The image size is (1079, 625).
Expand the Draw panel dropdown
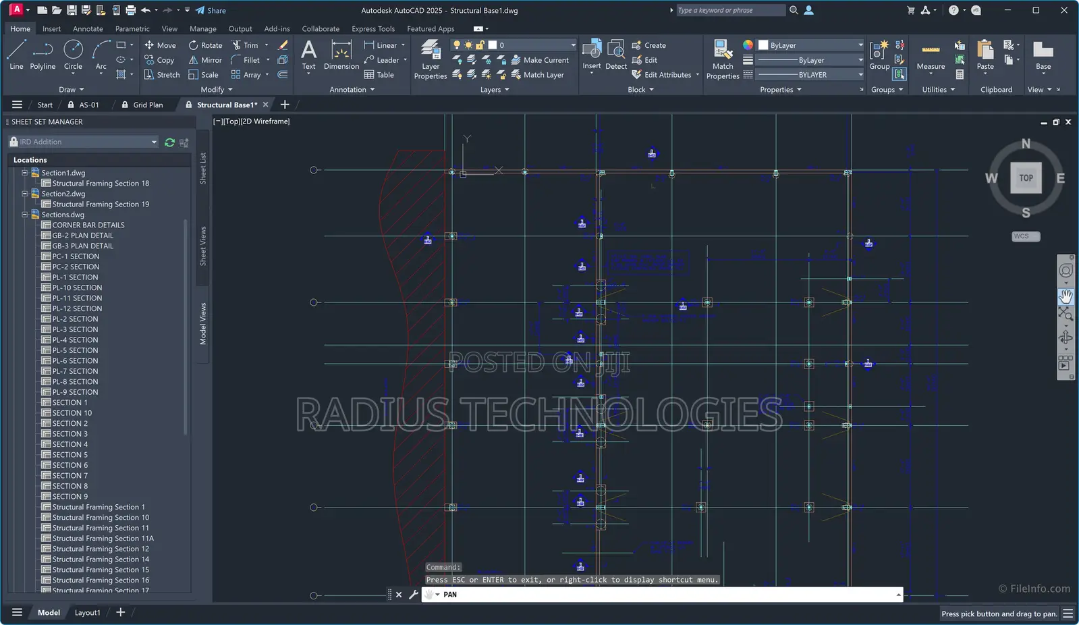click(x=72, y=90)
